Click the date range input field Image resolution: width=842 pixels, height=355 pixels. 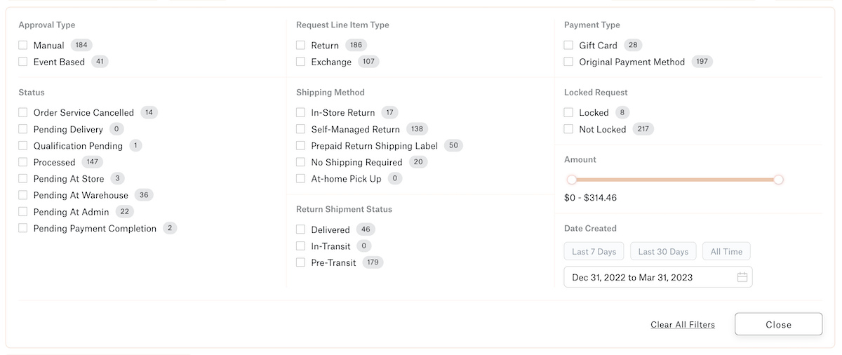658,277
